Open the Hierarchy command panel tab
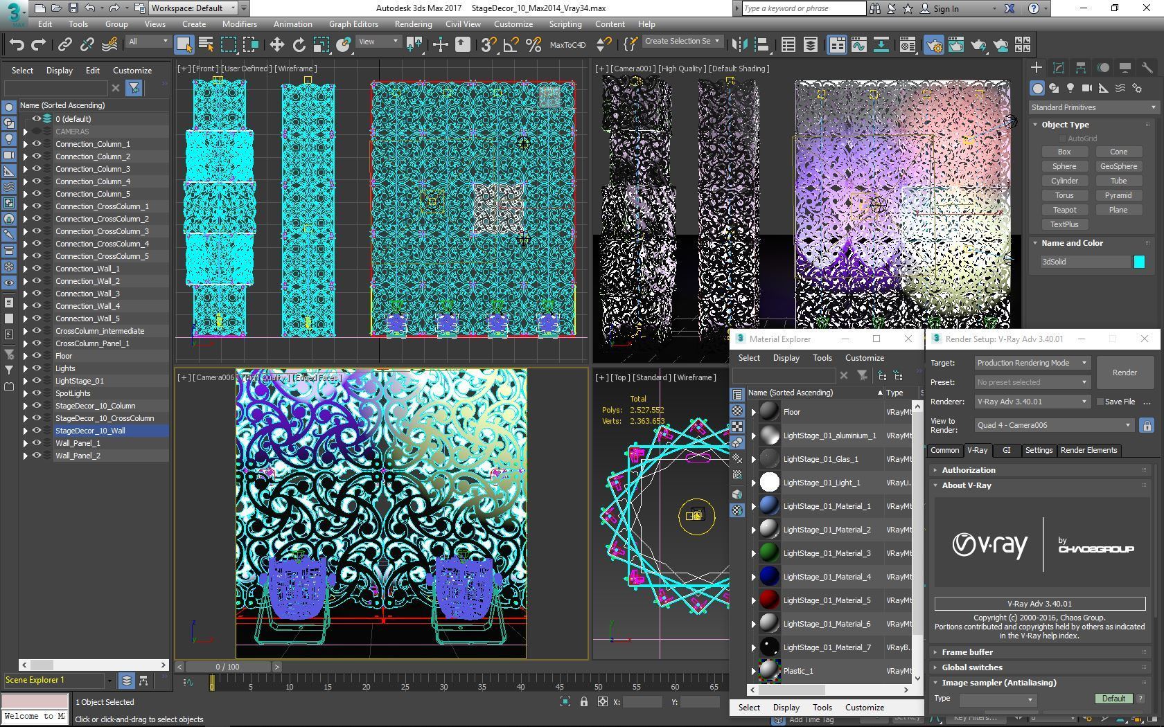 coord(1081,68)
